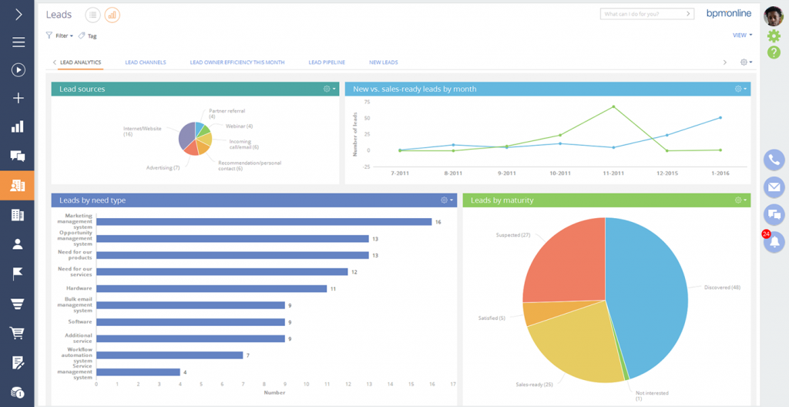This screenshot has height=407, width=789.
Task: Open the dashboards bar chart sidebar icon
Action: (x=18, y=126)
